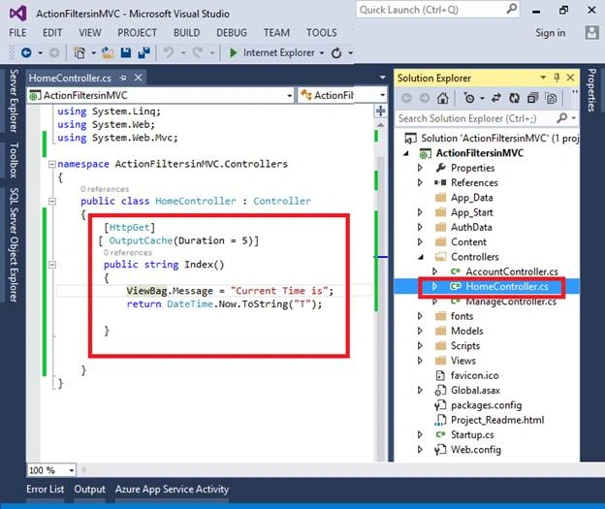Viewport: 605px width, 509px height.
Task: Toggle the pin on the HomeController.cs tab
Action: (123, 78)
